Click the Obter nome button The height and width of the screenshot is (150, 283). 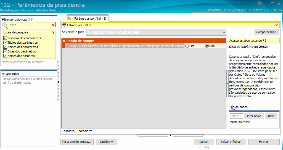[254, 116]
